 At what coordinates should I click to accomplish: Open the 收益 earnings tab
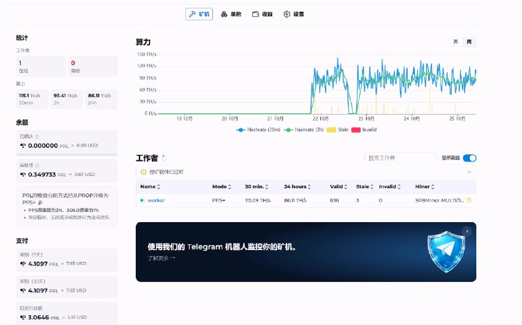(262, 14)
